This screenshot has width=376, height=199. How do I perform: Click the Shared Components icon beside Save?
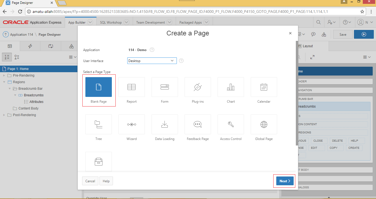pos(324,34)
